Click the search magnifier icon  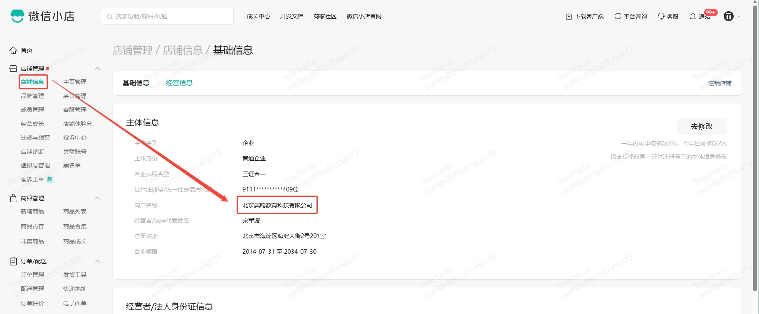[110, 17]
